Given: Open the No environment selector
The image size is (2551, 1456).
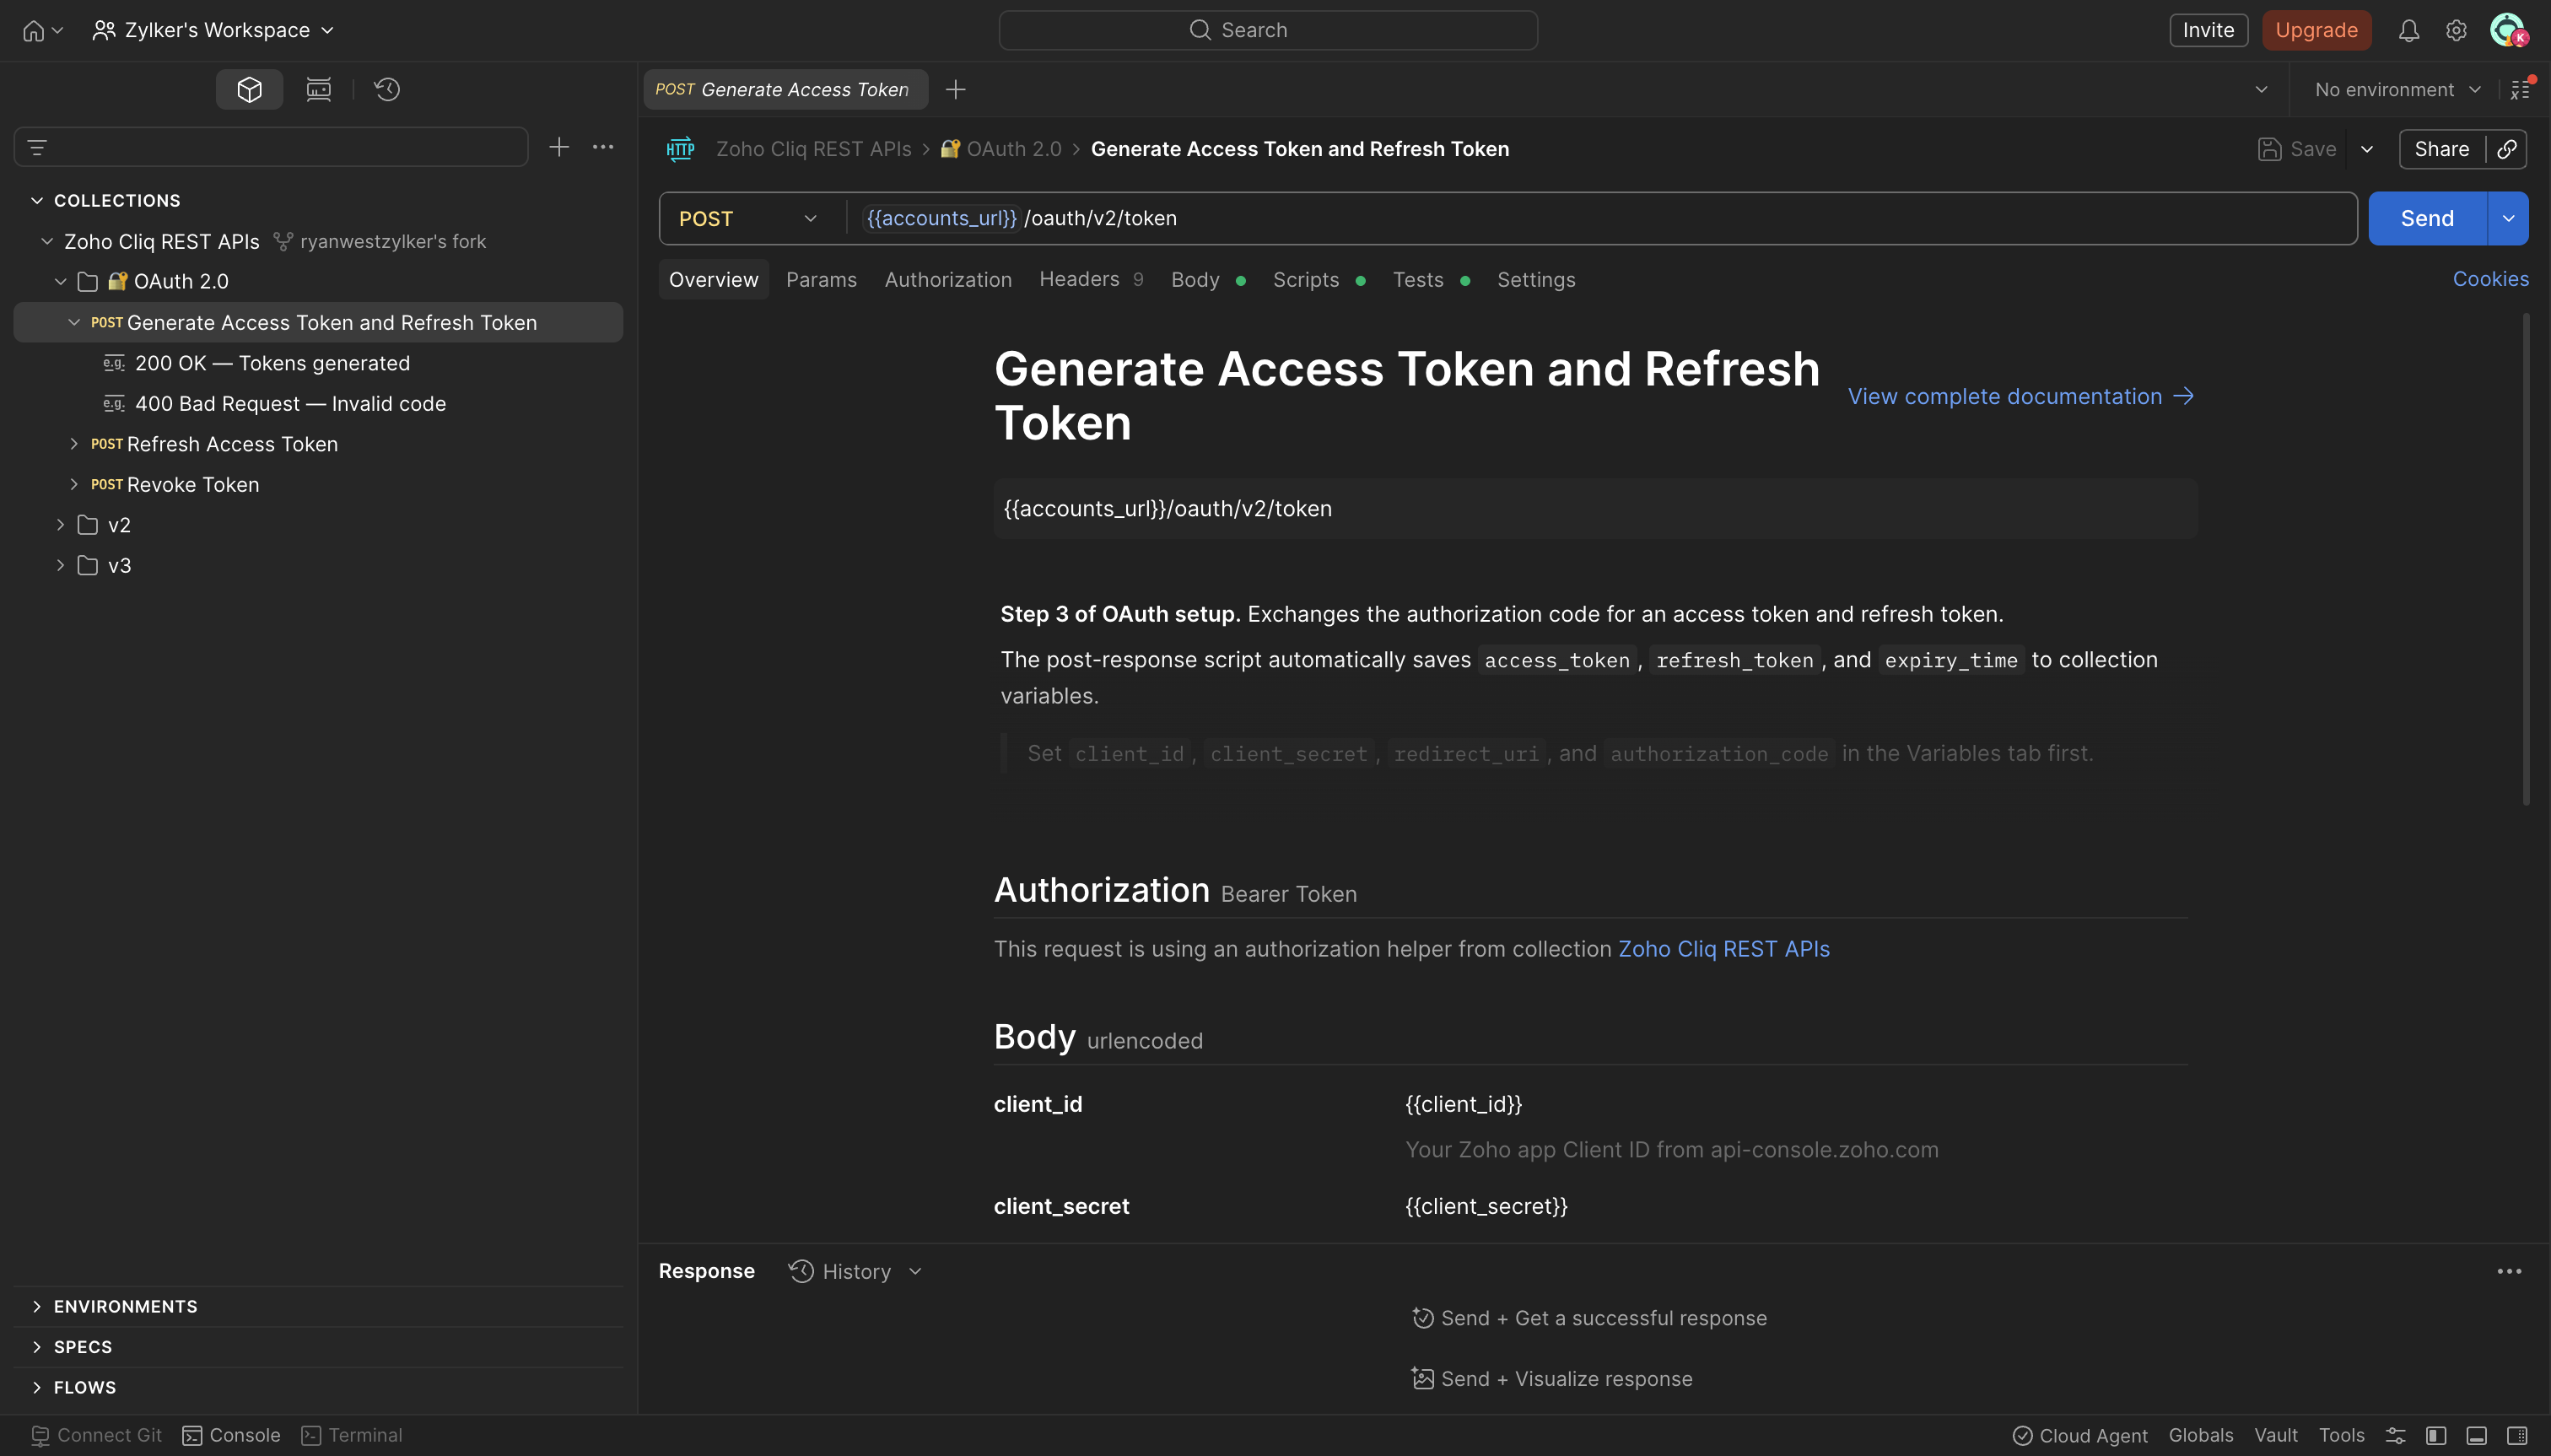Looking at the screenshot, I should (x=2398, y=90).
